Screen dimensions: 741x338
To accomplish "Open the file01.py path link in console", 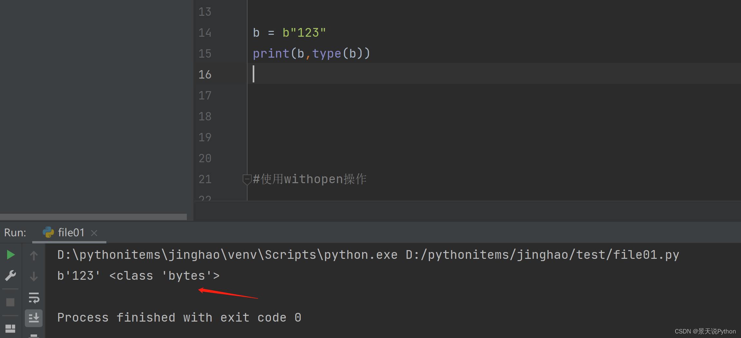I will click(x=542, y=255).
